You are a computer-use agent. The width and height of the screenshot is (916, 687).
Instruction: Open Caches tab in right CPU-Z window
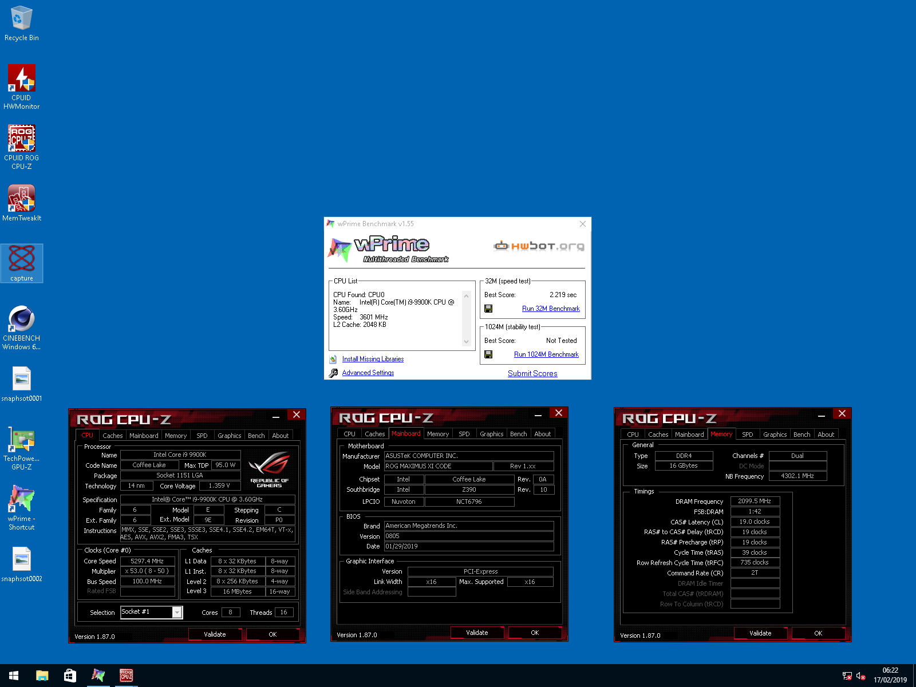click(658, 435)
